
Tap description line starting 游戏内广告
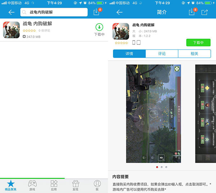(139, 189)
